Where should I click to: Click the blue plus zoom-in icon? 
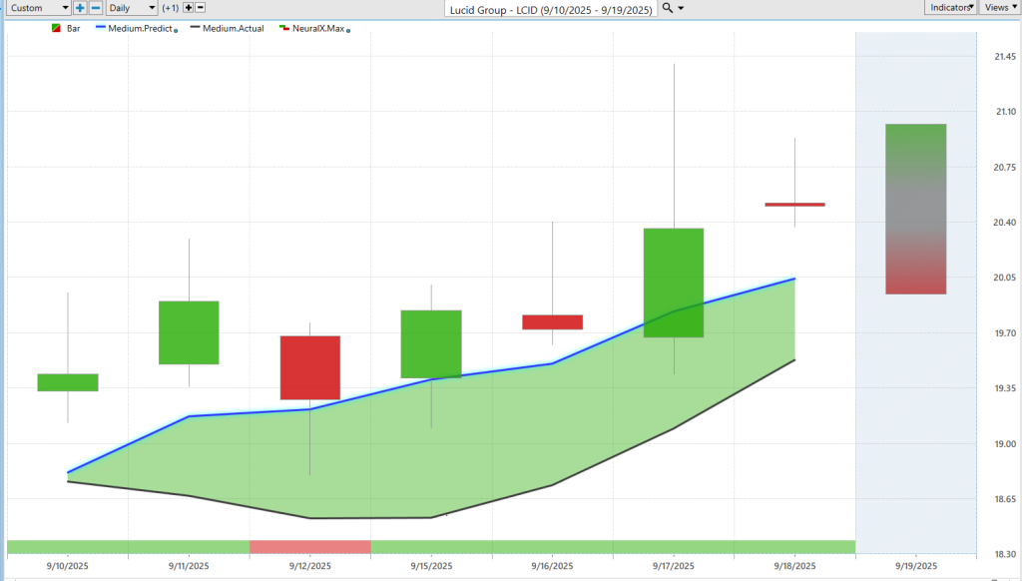click(80, 8)
